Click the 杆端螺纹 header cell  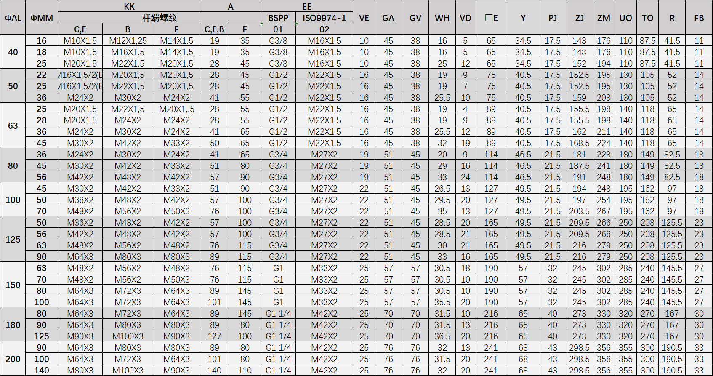point(159,18)
